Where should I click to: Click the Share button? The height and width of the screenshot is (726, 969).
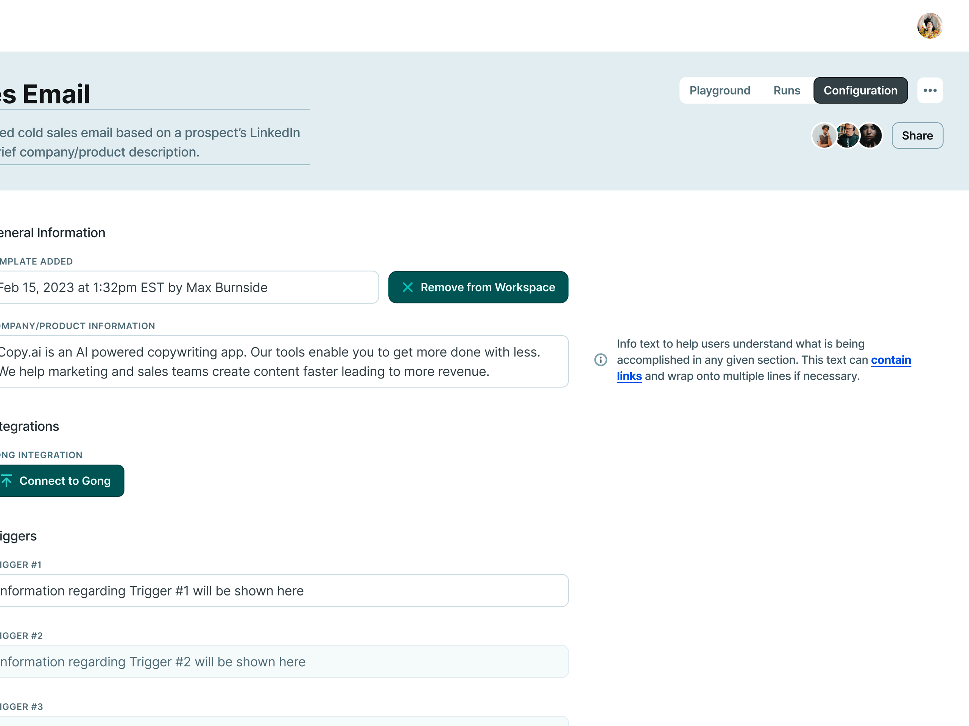click(917, 136)
